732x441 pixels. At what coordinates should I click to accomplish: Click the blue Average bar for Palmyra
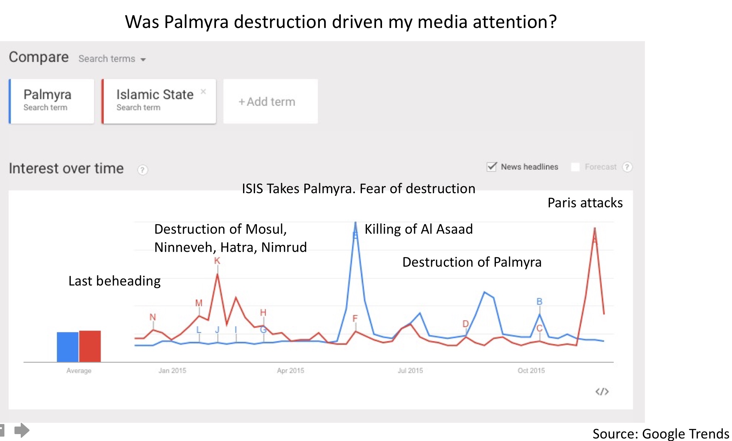coord(68,347)
